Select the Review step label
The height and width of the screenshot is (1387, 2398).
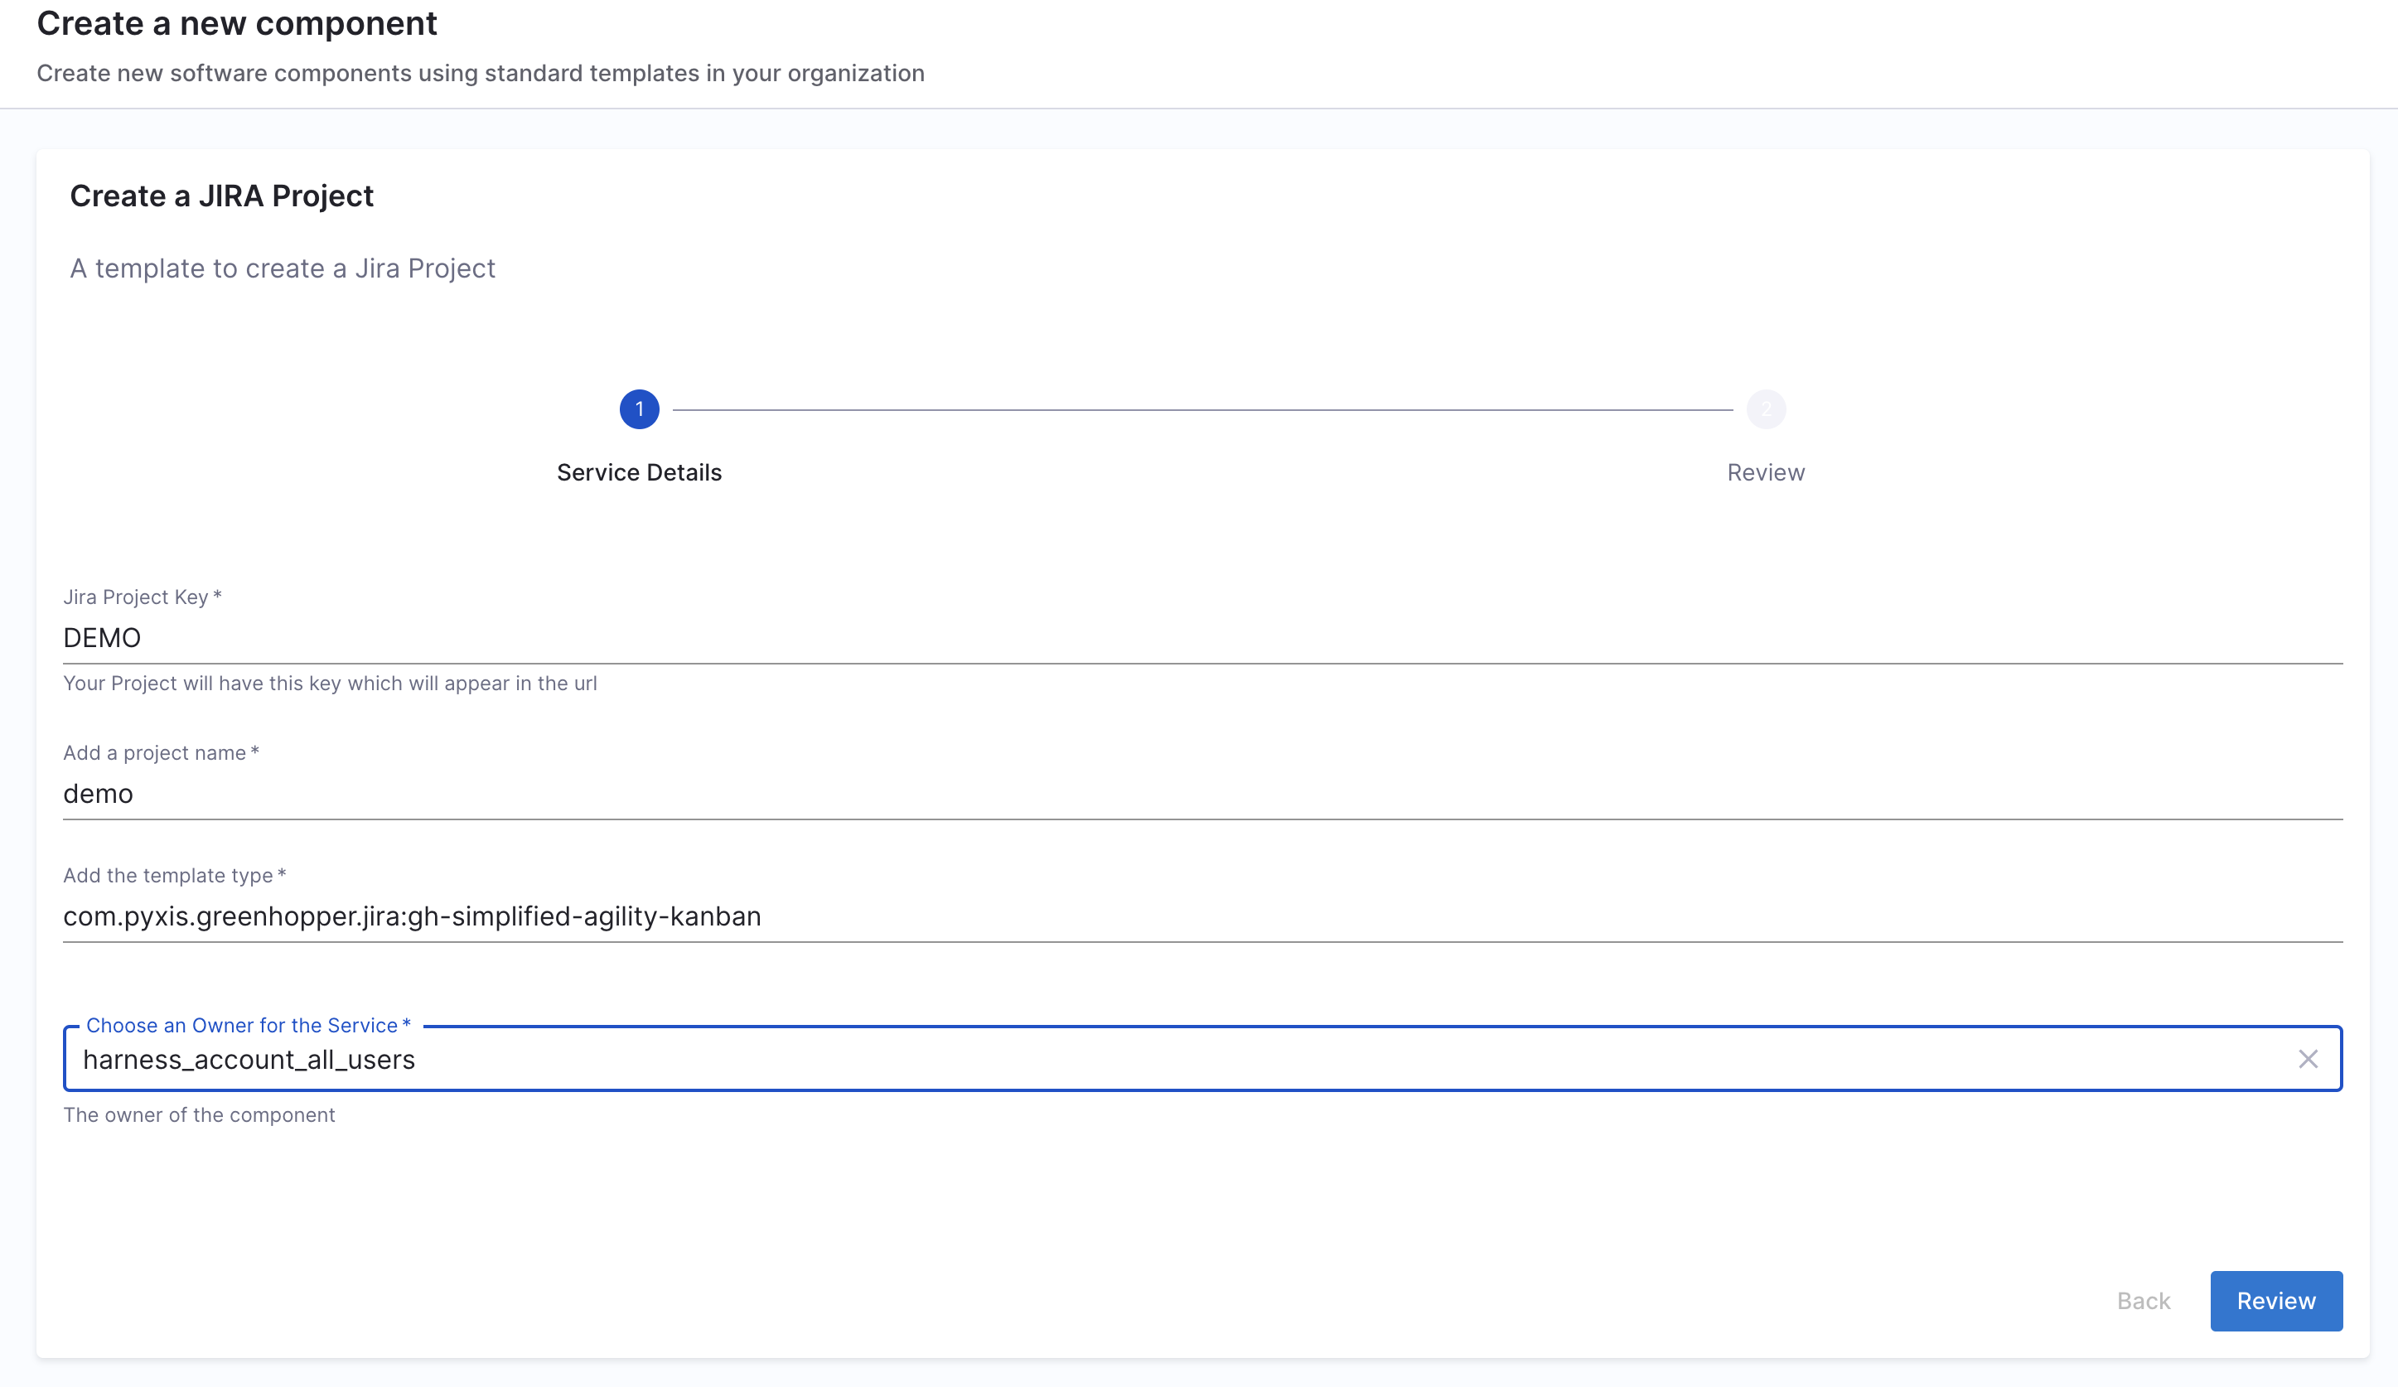[x=1765, y=471]
